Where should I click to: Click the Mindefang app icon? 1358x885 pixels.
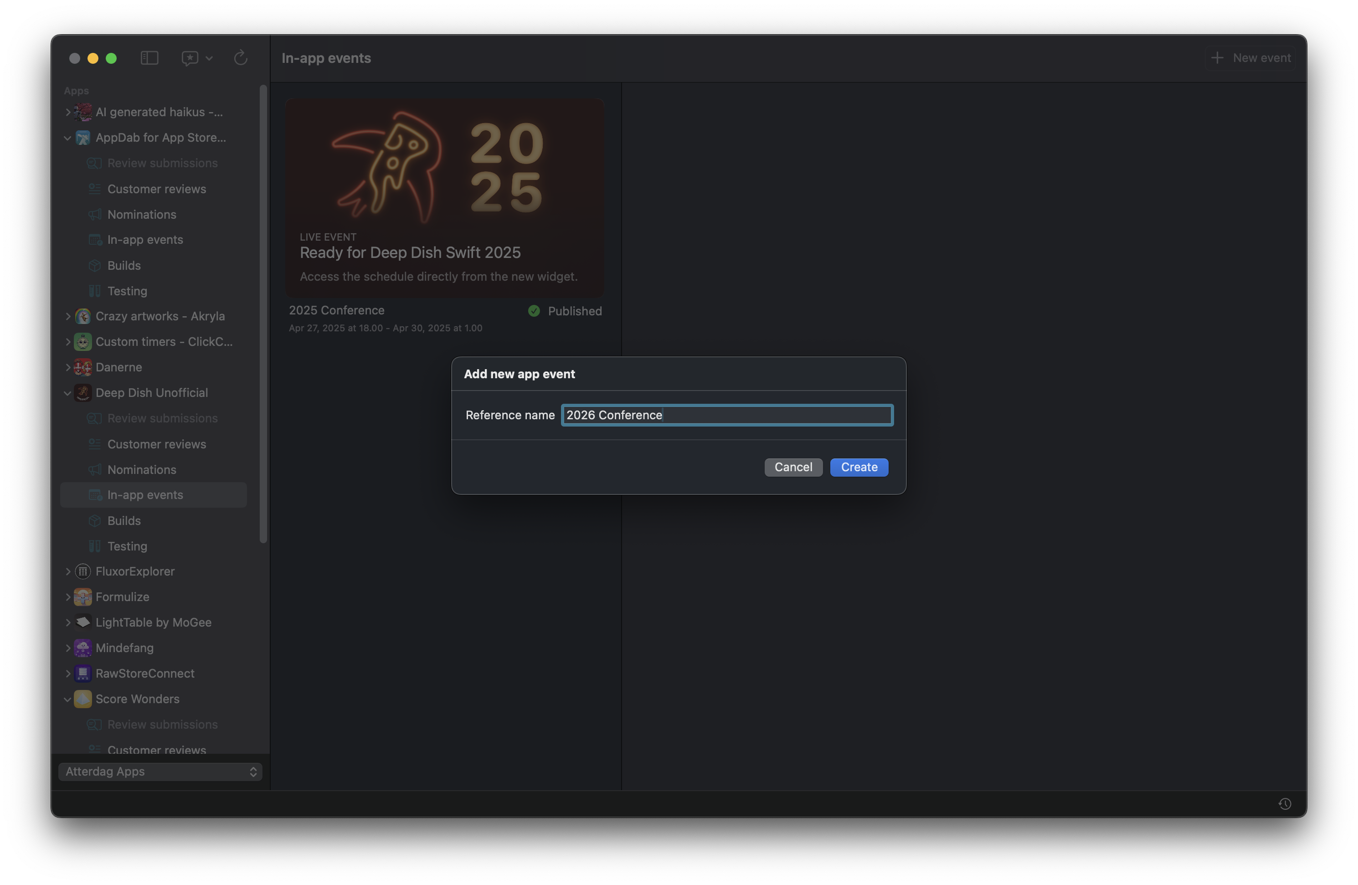(x=83, y=648)
